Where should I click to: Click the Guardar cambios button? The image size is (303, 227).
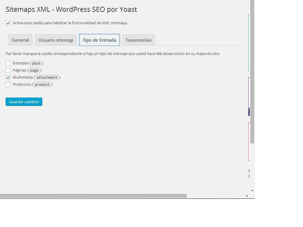24,102
